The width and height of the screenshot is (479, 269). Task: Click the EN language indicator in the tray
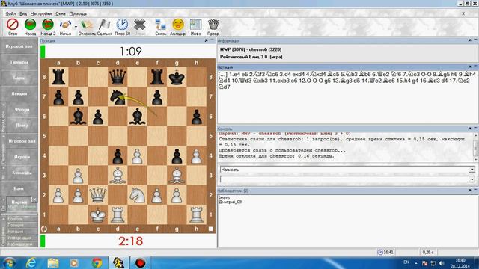point(406,262)
